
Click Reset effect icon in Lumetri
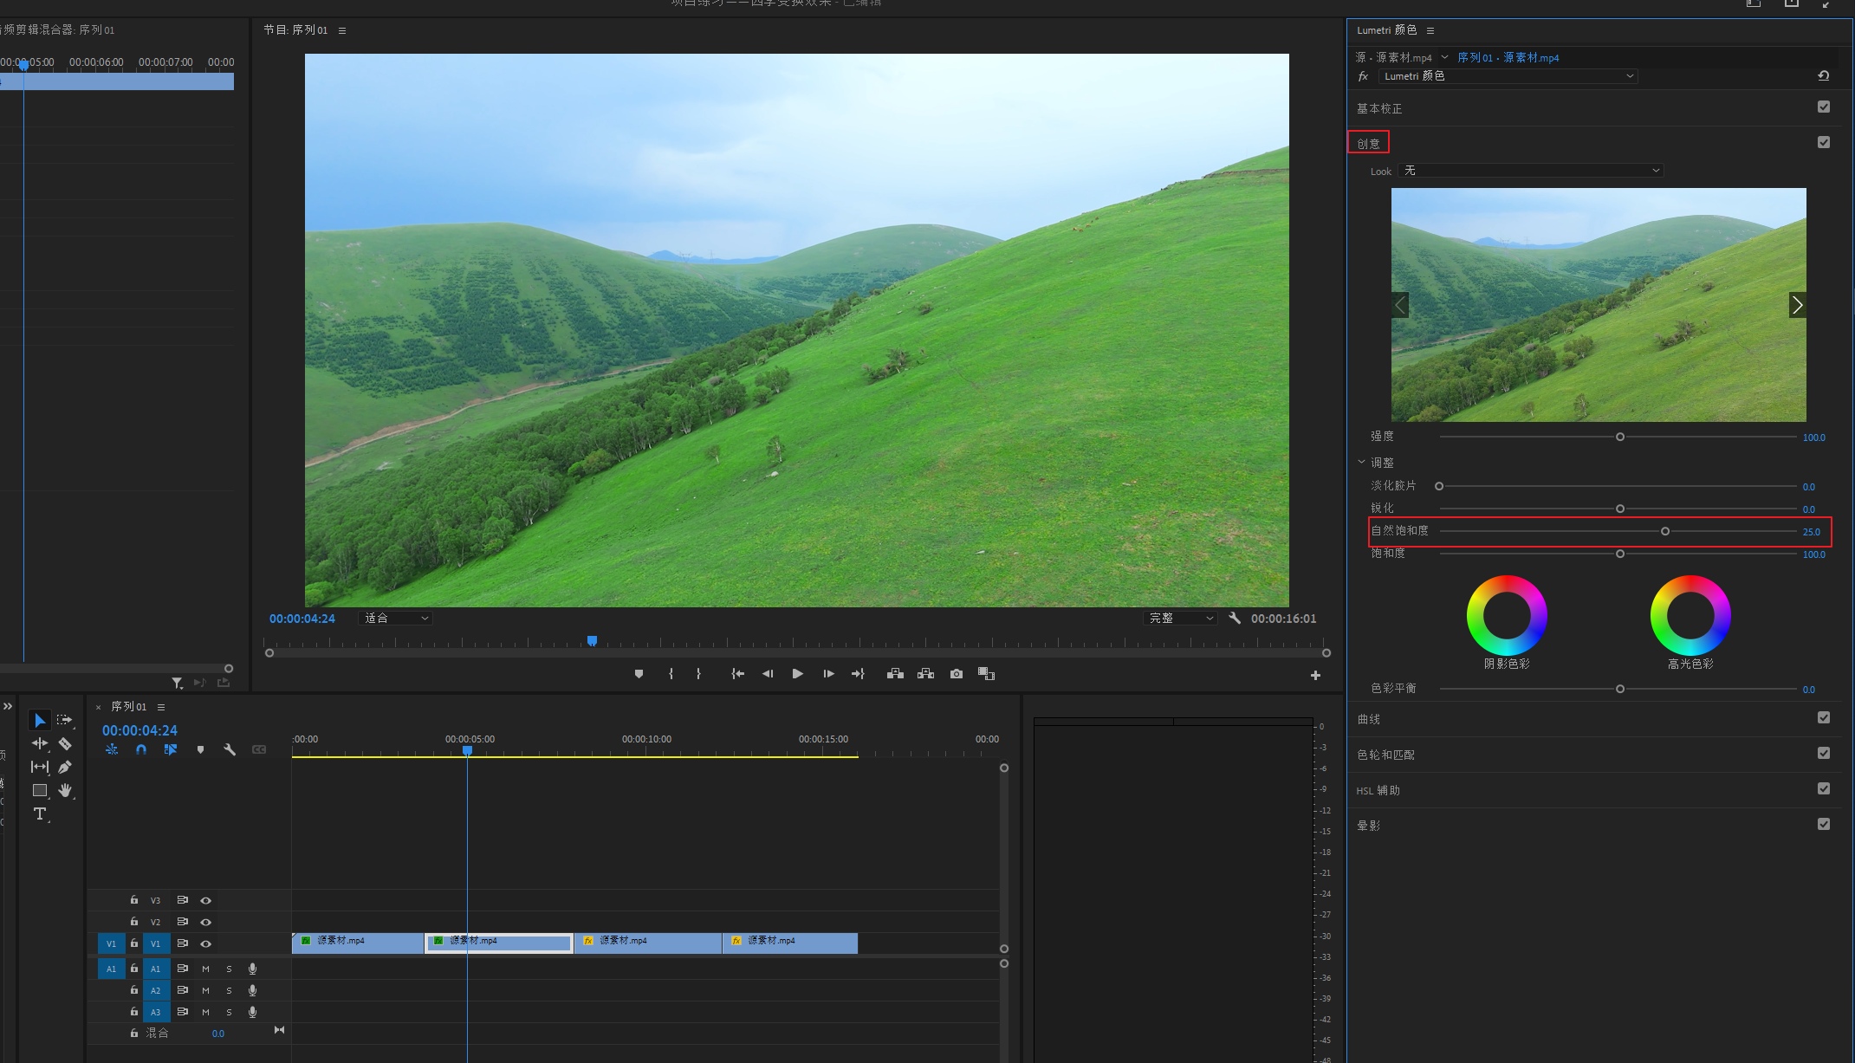pyautogui.click(x=1823, y=76)
